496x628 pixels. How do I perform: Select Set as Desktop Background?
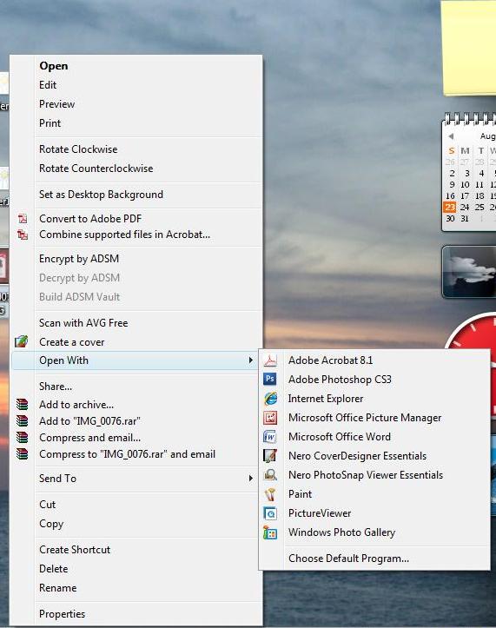101,195
